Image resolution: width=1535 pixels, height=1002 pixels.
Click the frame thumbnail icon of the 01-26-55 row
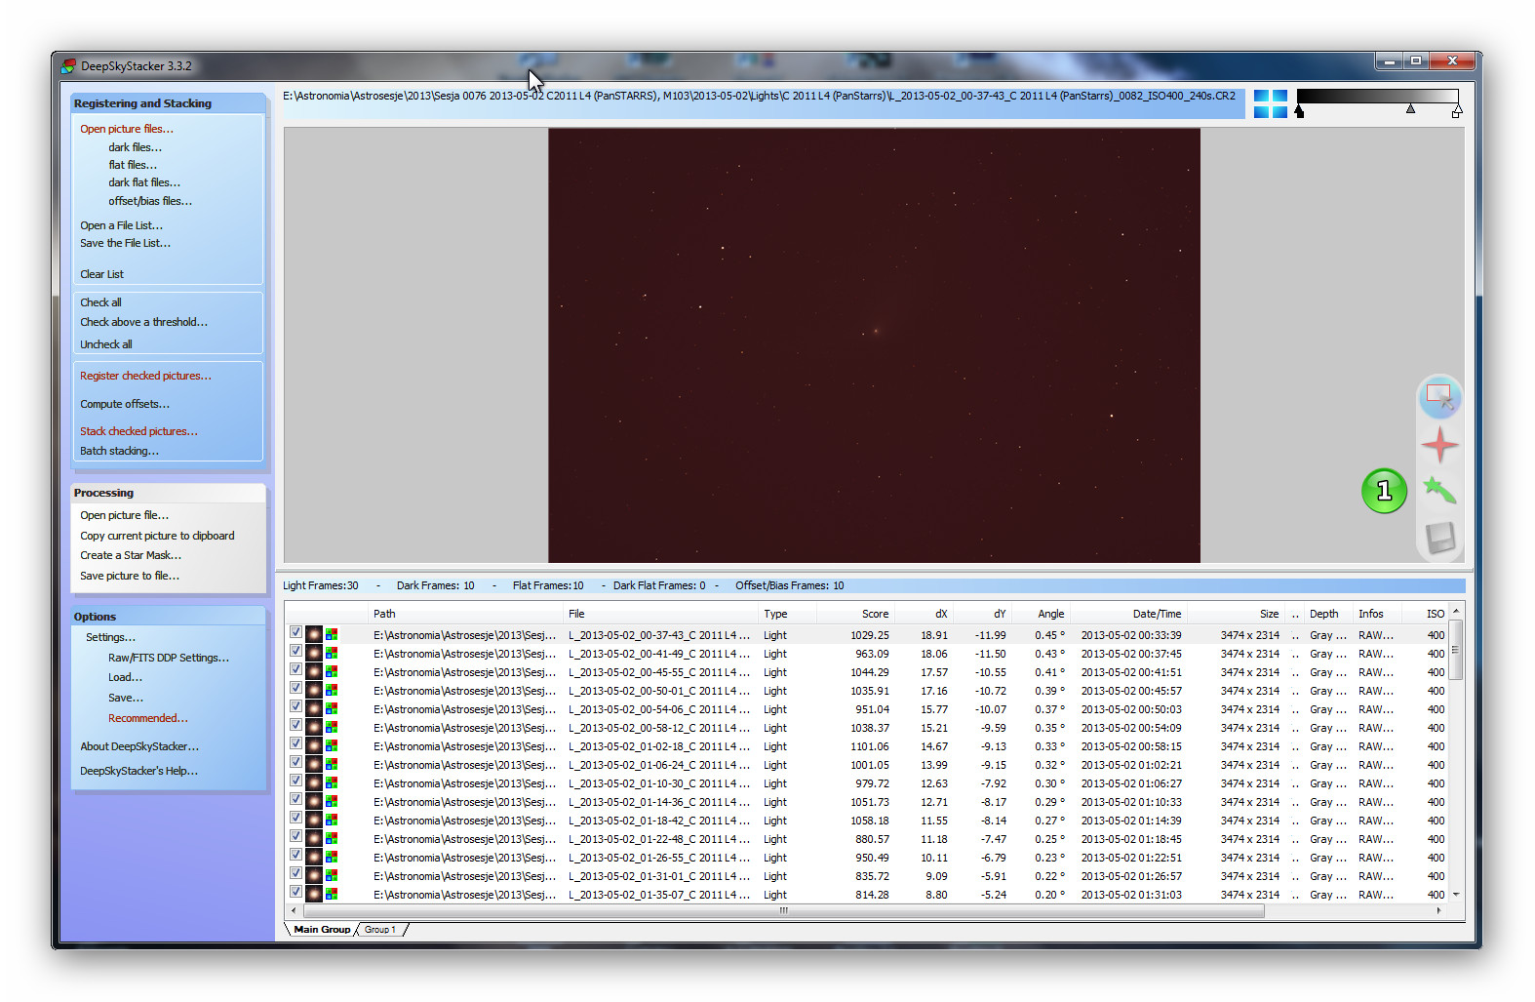tap(314, 857)
